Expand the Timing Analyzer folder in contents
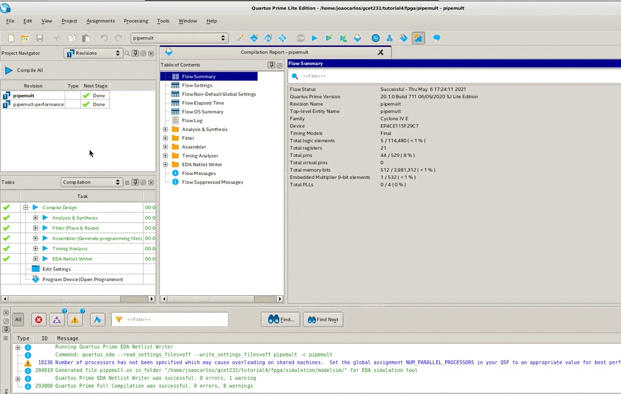This screenshot has width=621, height=394. [166, 156]
